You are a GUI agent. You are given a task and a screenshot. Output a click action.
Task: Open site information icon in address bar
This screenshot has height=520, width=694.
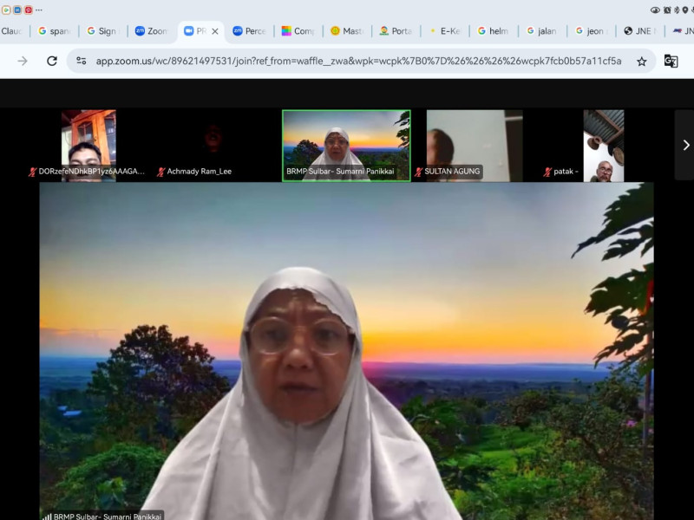click(x=81, y=61)
